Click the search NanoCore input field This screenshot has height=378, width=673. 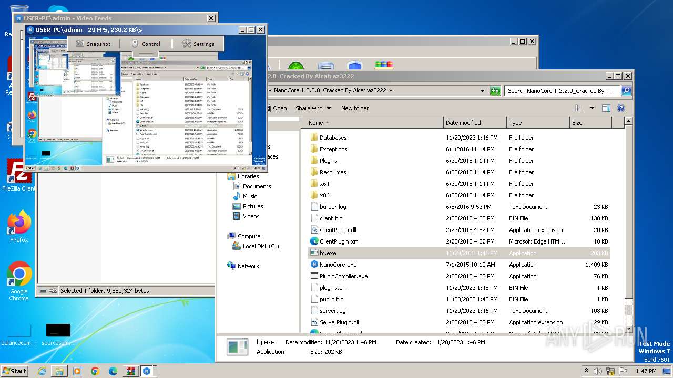(562, 91)
